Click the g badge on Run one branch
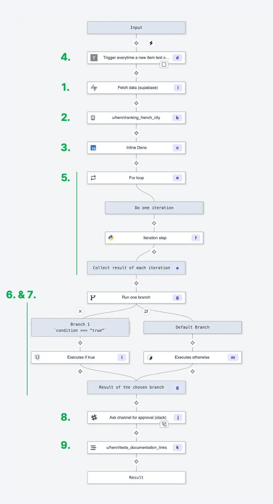This screenshot has height=504, width=273. coord(177,297)
